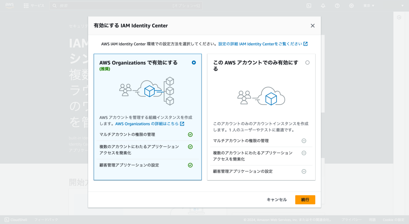The image size is (409, 224).
Task: Click minus icon beside 複数のアカウントにわたる row
Action: click(x=304, y=153)
